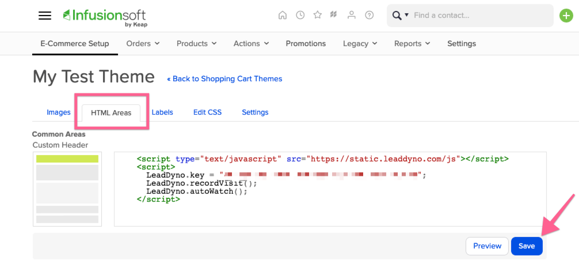Open the Edit CSS tab
The image size is (579, 275).
click(208, 112)
